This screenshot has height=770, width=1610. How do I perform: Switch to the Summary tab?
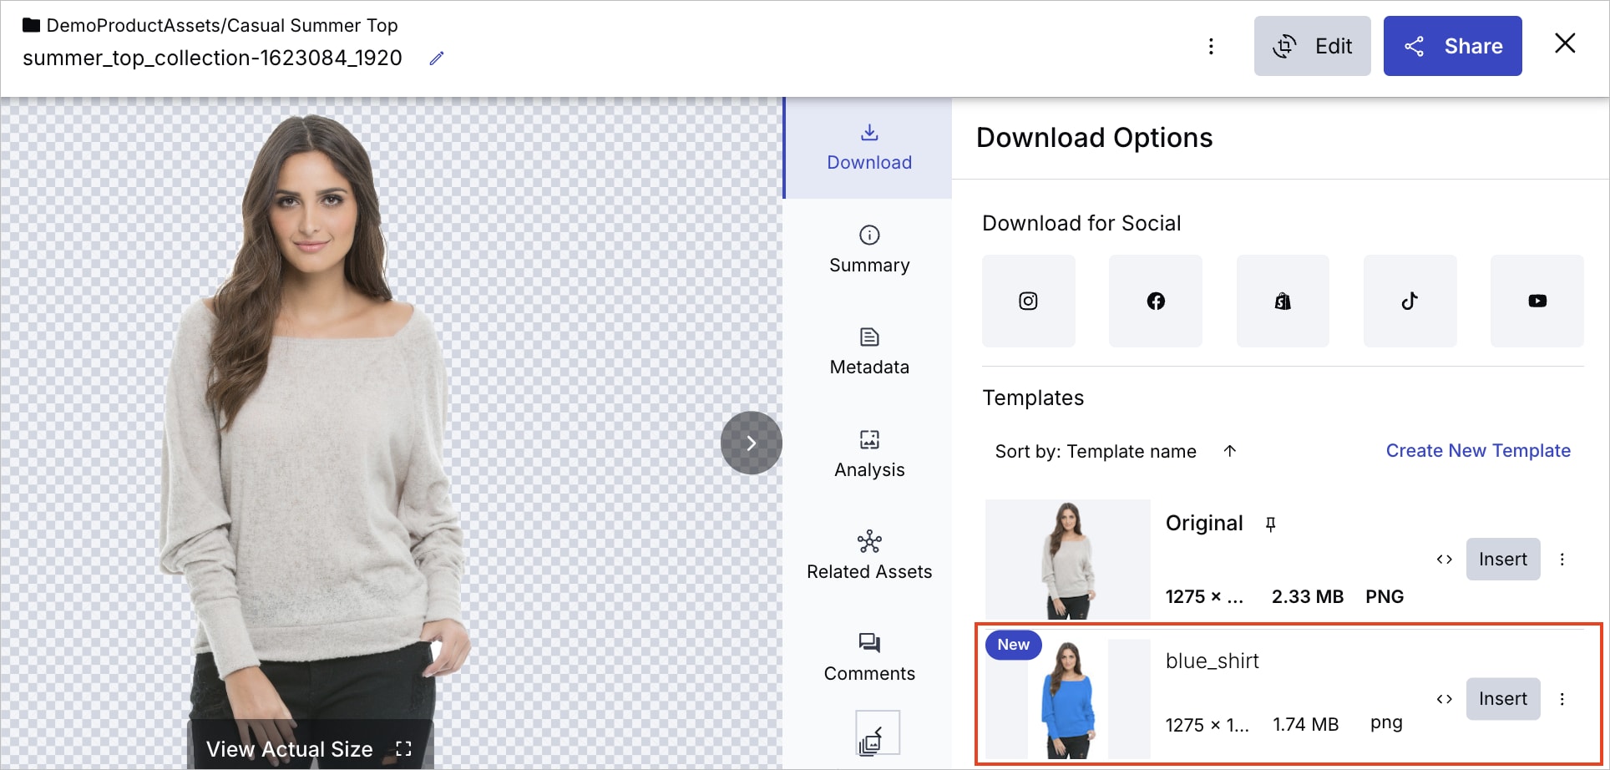tap(868, 250)
